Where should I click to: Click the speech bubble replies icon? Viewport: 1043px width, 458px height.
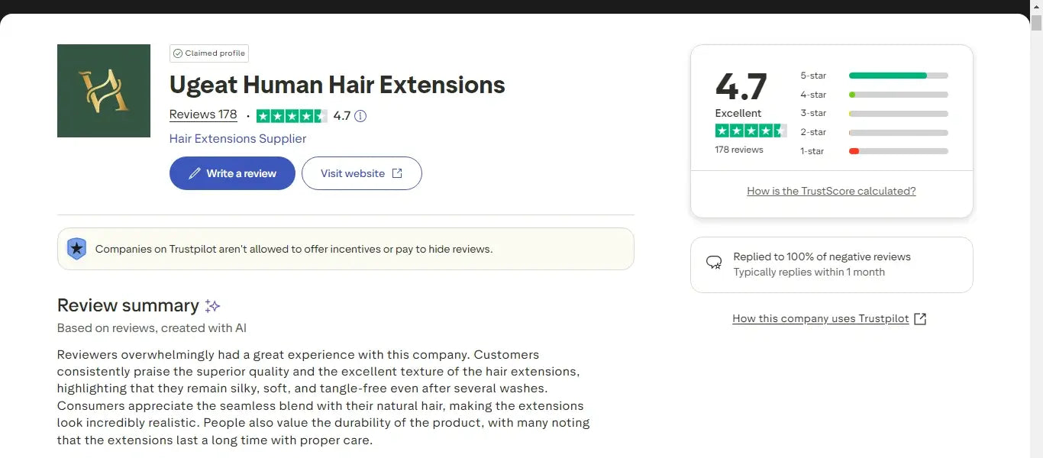point(714,263)
